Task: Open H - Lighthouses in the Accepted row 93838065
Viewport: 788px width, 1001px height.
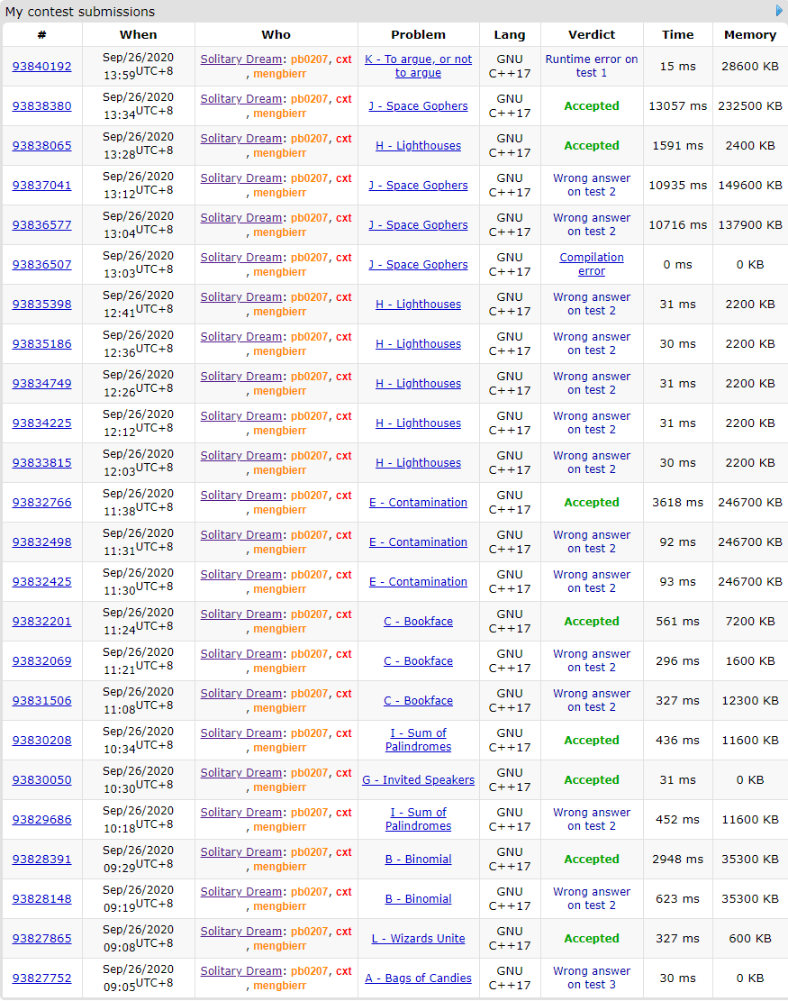Action: click(x=418, y=146)
